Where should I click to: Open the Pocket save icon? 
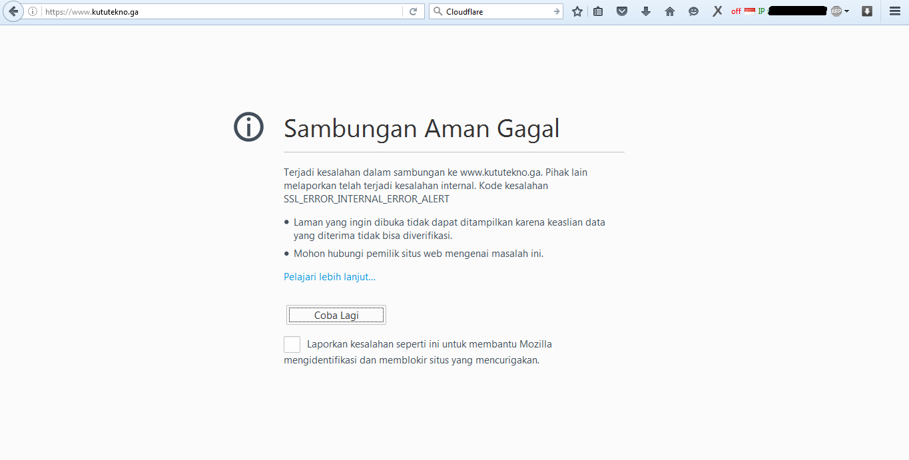pyautogui.click(x=621, y=11)
